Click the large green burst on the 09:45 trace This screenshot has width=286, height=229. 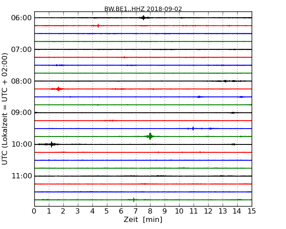[150, 137]
